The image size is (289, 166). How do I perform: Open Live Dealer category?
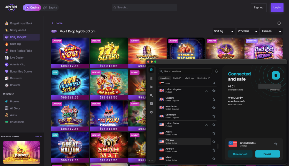tap(21, 58)
